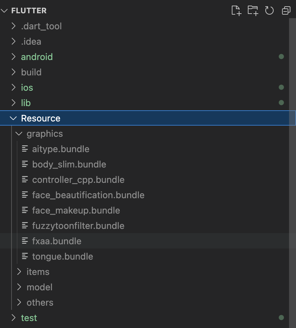The height and width of the screenshot is (328, 296).
Task: Click the file icon beside fxaa.bundle
Action: (25, 241)
